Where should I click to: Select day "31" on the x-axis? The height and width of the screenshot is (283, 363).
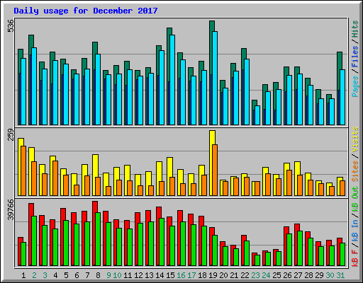click(340, 275)
